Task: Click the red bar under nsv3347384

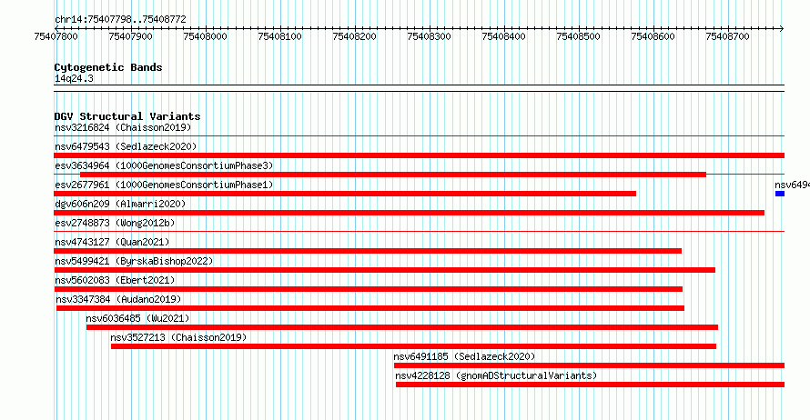Action: [370, 308]
